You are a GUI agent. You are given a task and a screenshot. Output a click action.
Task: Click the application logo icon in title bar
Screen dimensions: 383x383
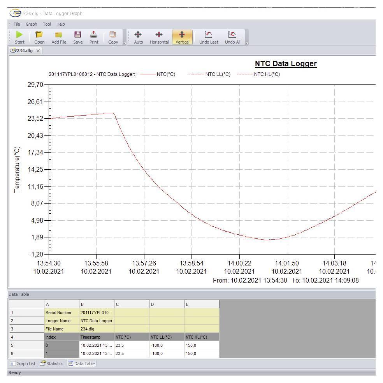[16, 13]
